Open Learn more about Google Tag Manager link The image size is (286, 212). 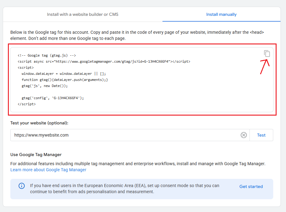point(48,170)
